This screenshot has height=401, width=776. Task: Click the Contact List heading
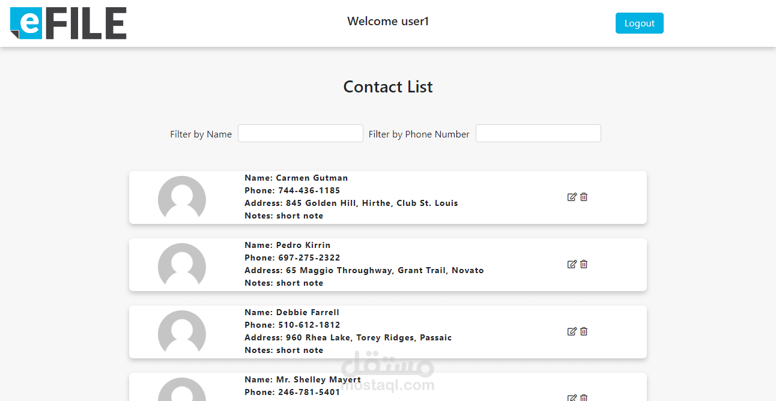coord(387,86)
